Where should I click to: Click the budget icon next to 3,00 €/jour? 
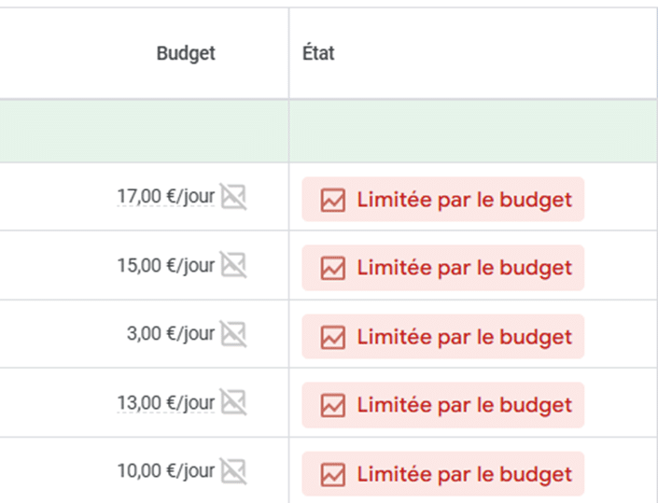(x=233, y=334)
